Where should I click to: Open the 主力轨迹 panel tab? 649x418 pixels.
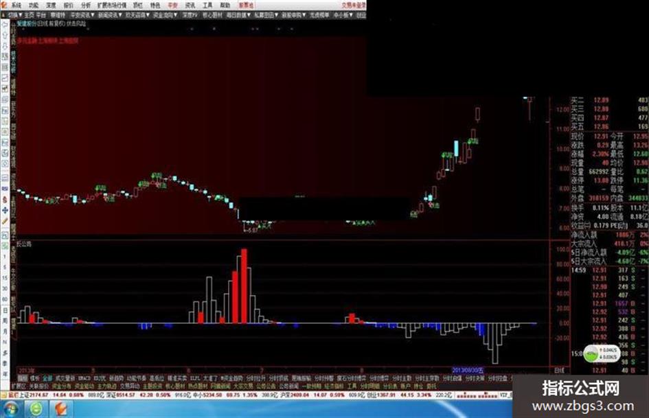tap(106, 386)
